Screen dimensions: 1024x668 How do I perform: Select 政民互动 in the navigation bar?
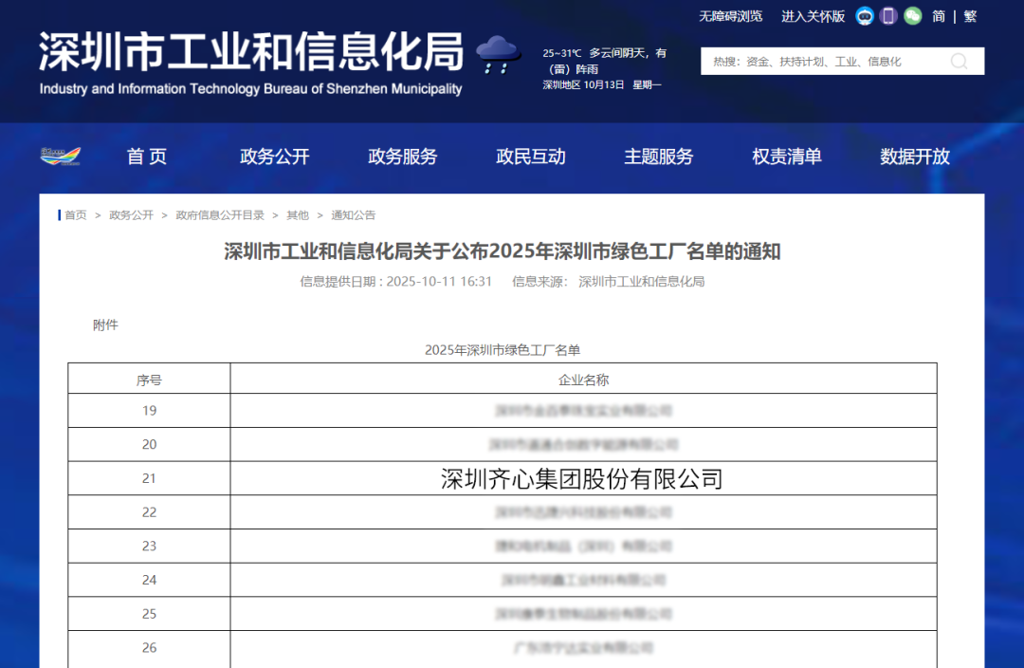coord(530,157)
